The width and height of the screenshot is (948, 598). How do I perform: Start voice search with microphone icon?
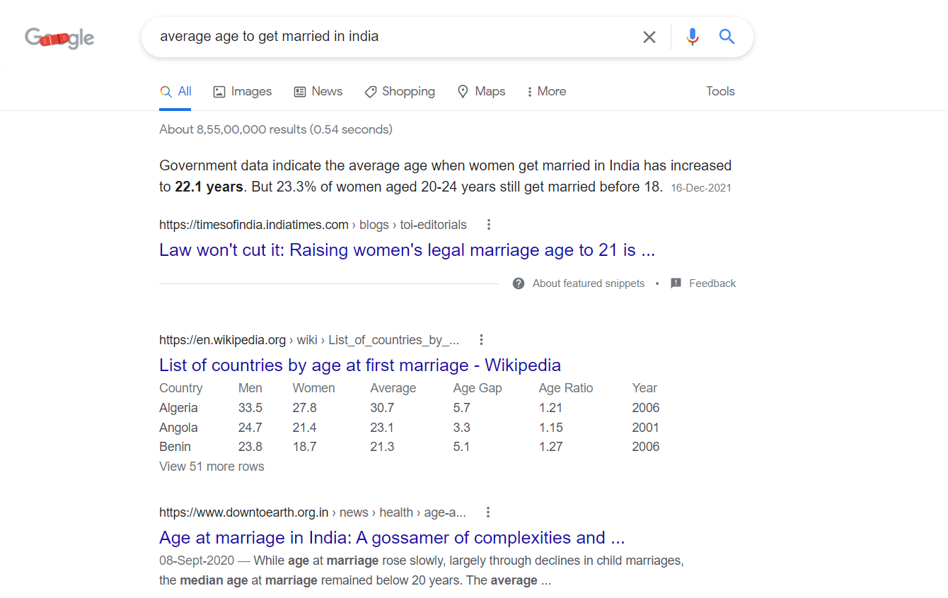pyautogui.click(x=692, y=37)
